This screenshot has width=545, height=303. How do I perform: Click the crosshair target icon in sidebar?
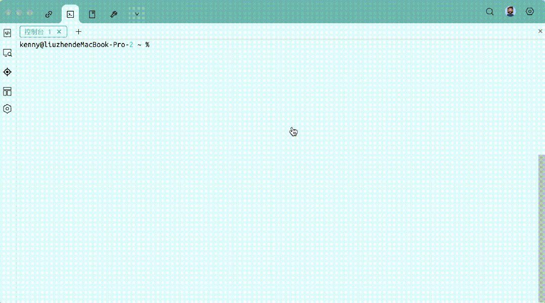pos(8,72)
